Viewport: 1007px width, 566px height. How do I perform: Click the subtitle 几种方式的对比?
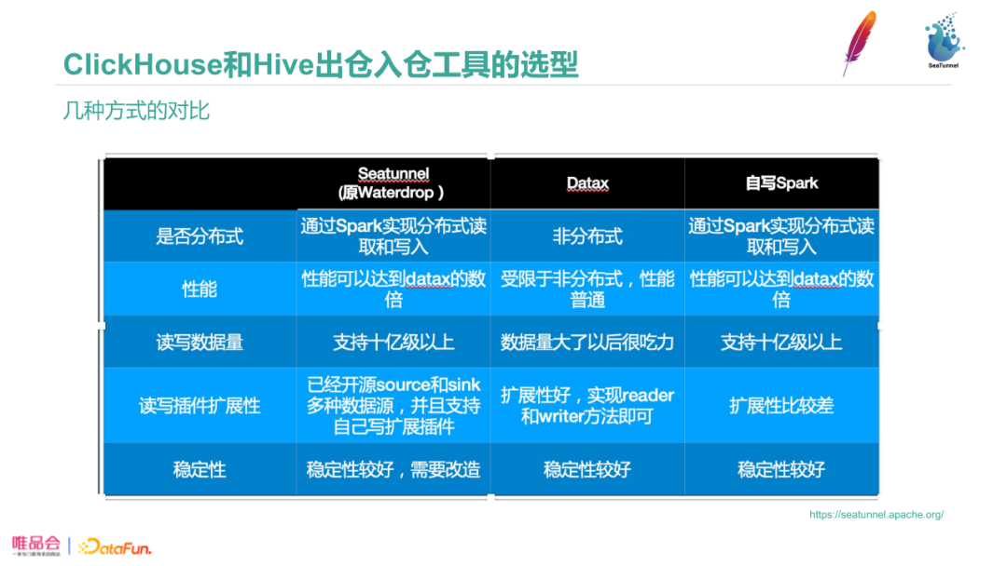[135, 111]
